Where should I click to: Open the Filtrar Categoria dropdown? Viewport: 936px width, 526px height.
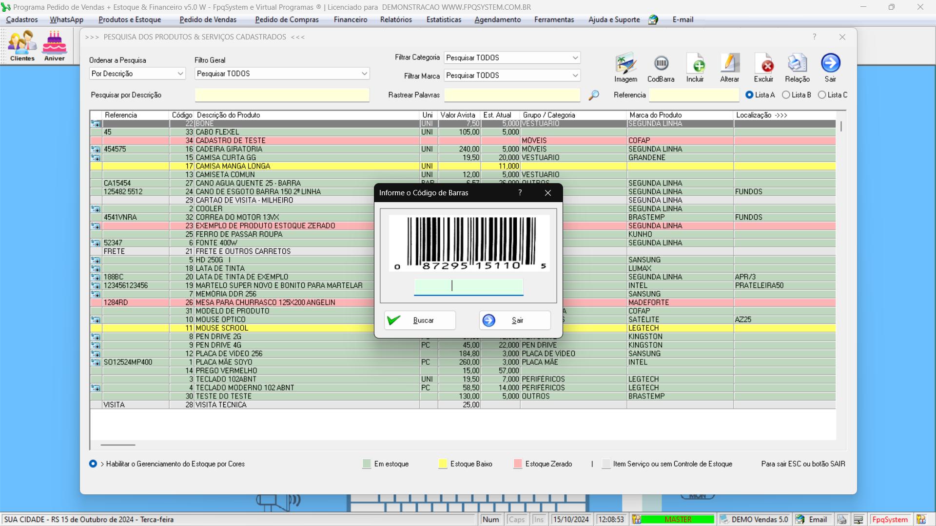(512, 57)
